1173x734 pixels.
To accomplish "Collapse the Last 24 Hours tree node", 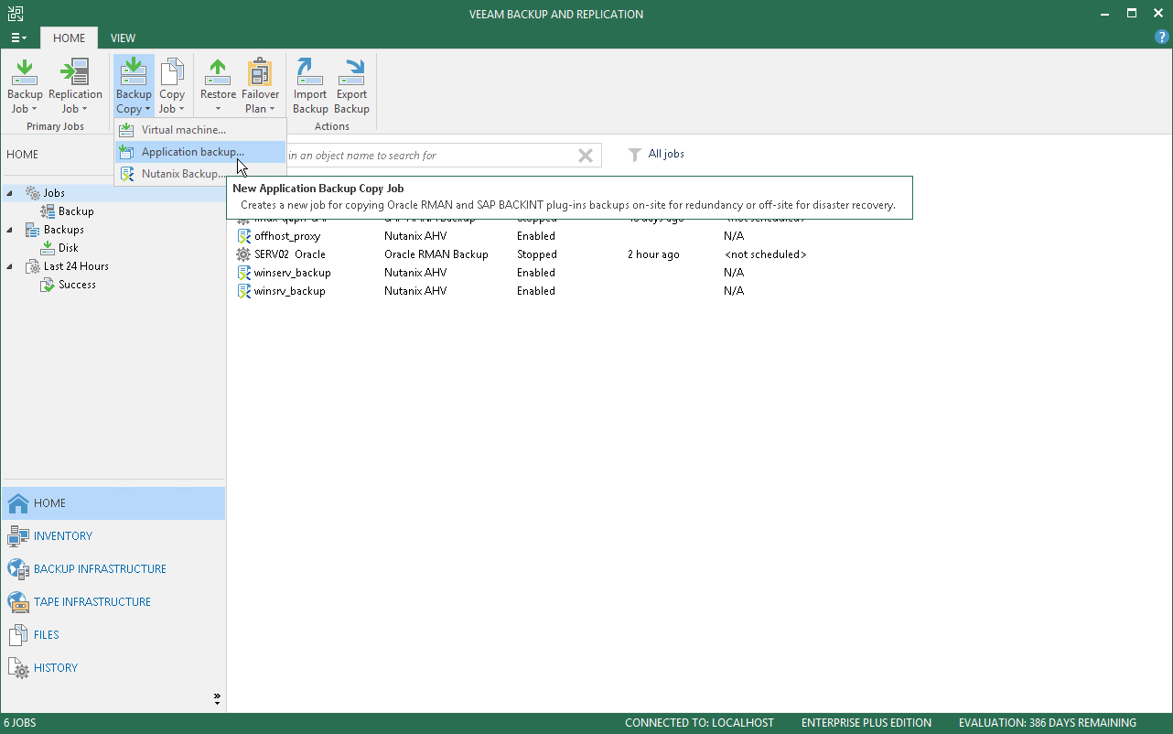I will click(x=10, y=265).
